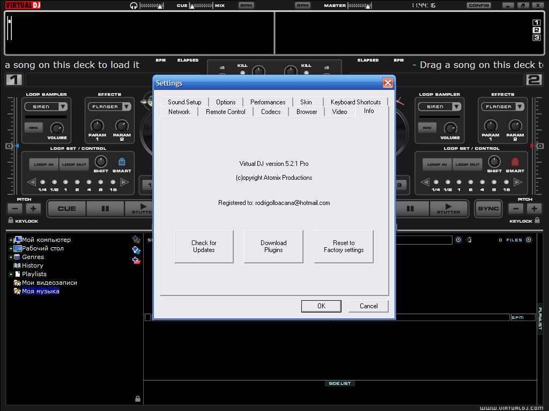Screen dimensions: 549x411
Task: Toggle the left deck keylock padlock
Action: tap(11, 220)
